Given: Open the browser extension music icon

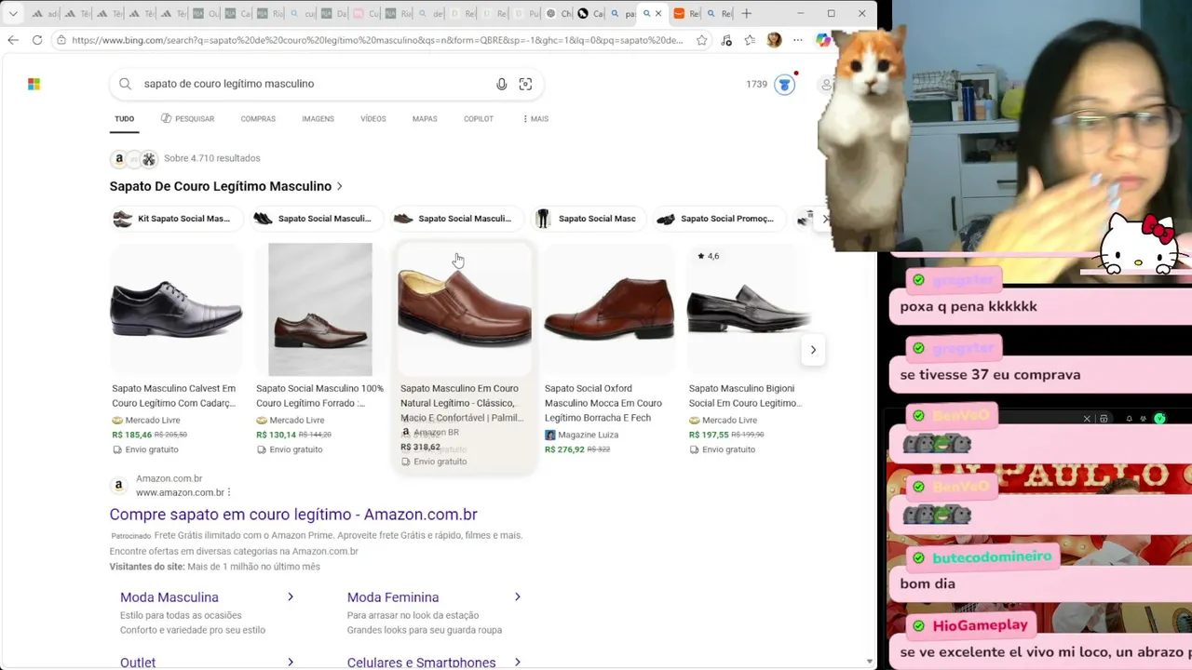Looking at the screenshot, I should coord(726,40).
